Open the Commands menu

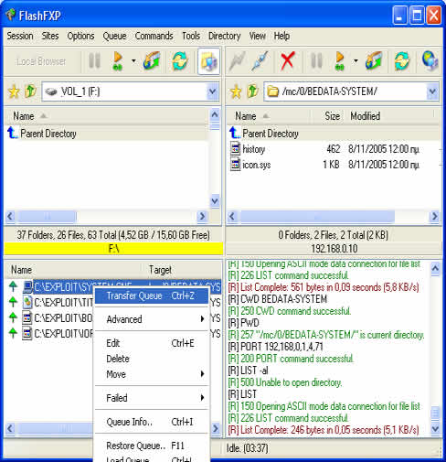click(154, 36)
